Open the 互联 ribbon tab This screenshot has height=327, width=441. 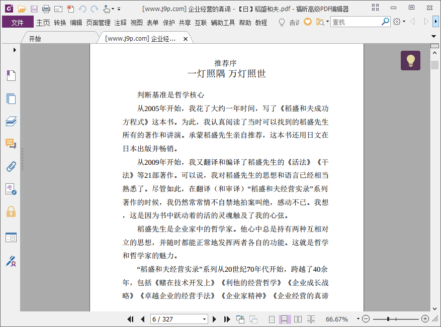tap(201, 23)
